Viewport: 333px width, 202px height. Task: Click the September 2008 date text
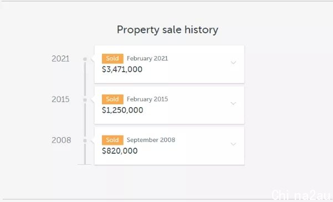[151, 140]
